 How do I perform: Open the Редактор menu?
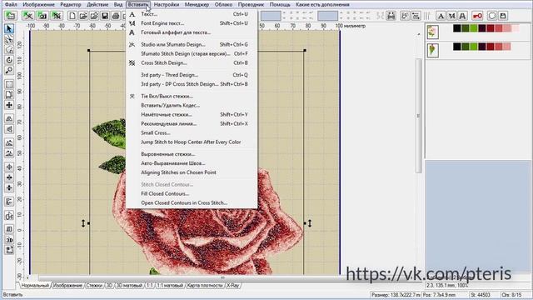(x=71, y=5)
